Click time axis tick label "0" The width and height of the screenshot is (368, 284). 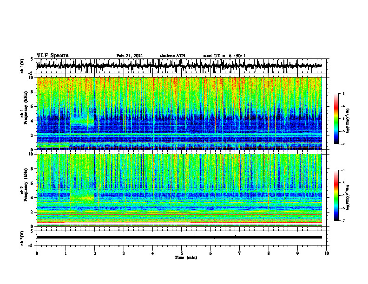[37, 253]
